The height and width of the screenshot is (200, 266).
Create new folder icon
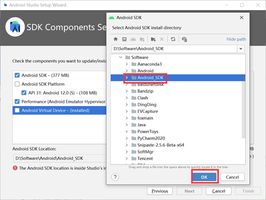click(x=153, y=39)
